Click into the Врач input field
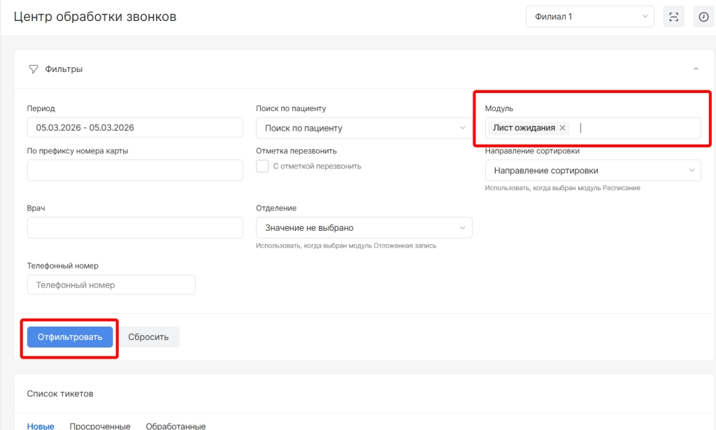The image size is (716, 430). [135, 228]
